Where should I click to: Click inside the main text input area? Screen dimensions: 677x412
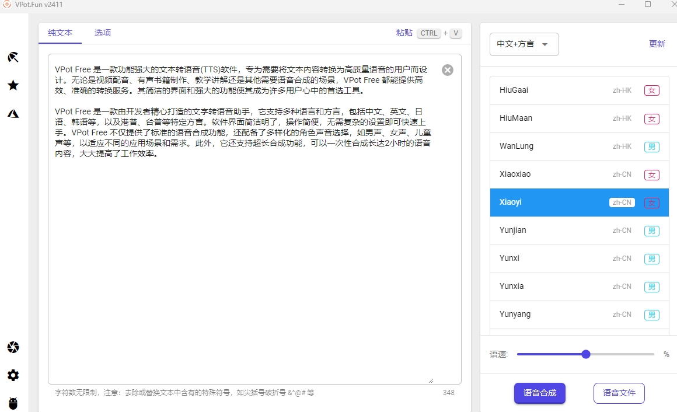pos(254,219)
